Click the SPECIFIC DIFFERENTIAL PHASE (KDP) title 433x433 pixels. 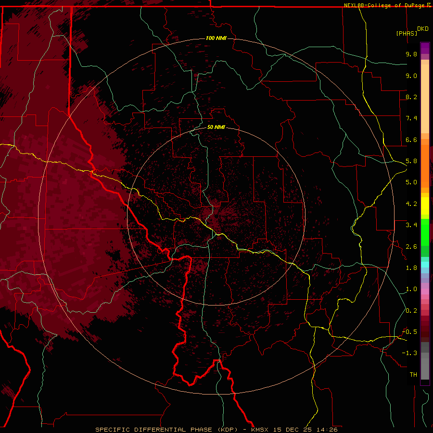(166, 430)
